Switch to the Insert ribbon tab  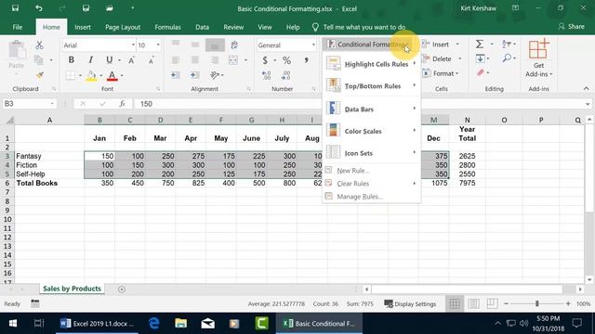83,27
